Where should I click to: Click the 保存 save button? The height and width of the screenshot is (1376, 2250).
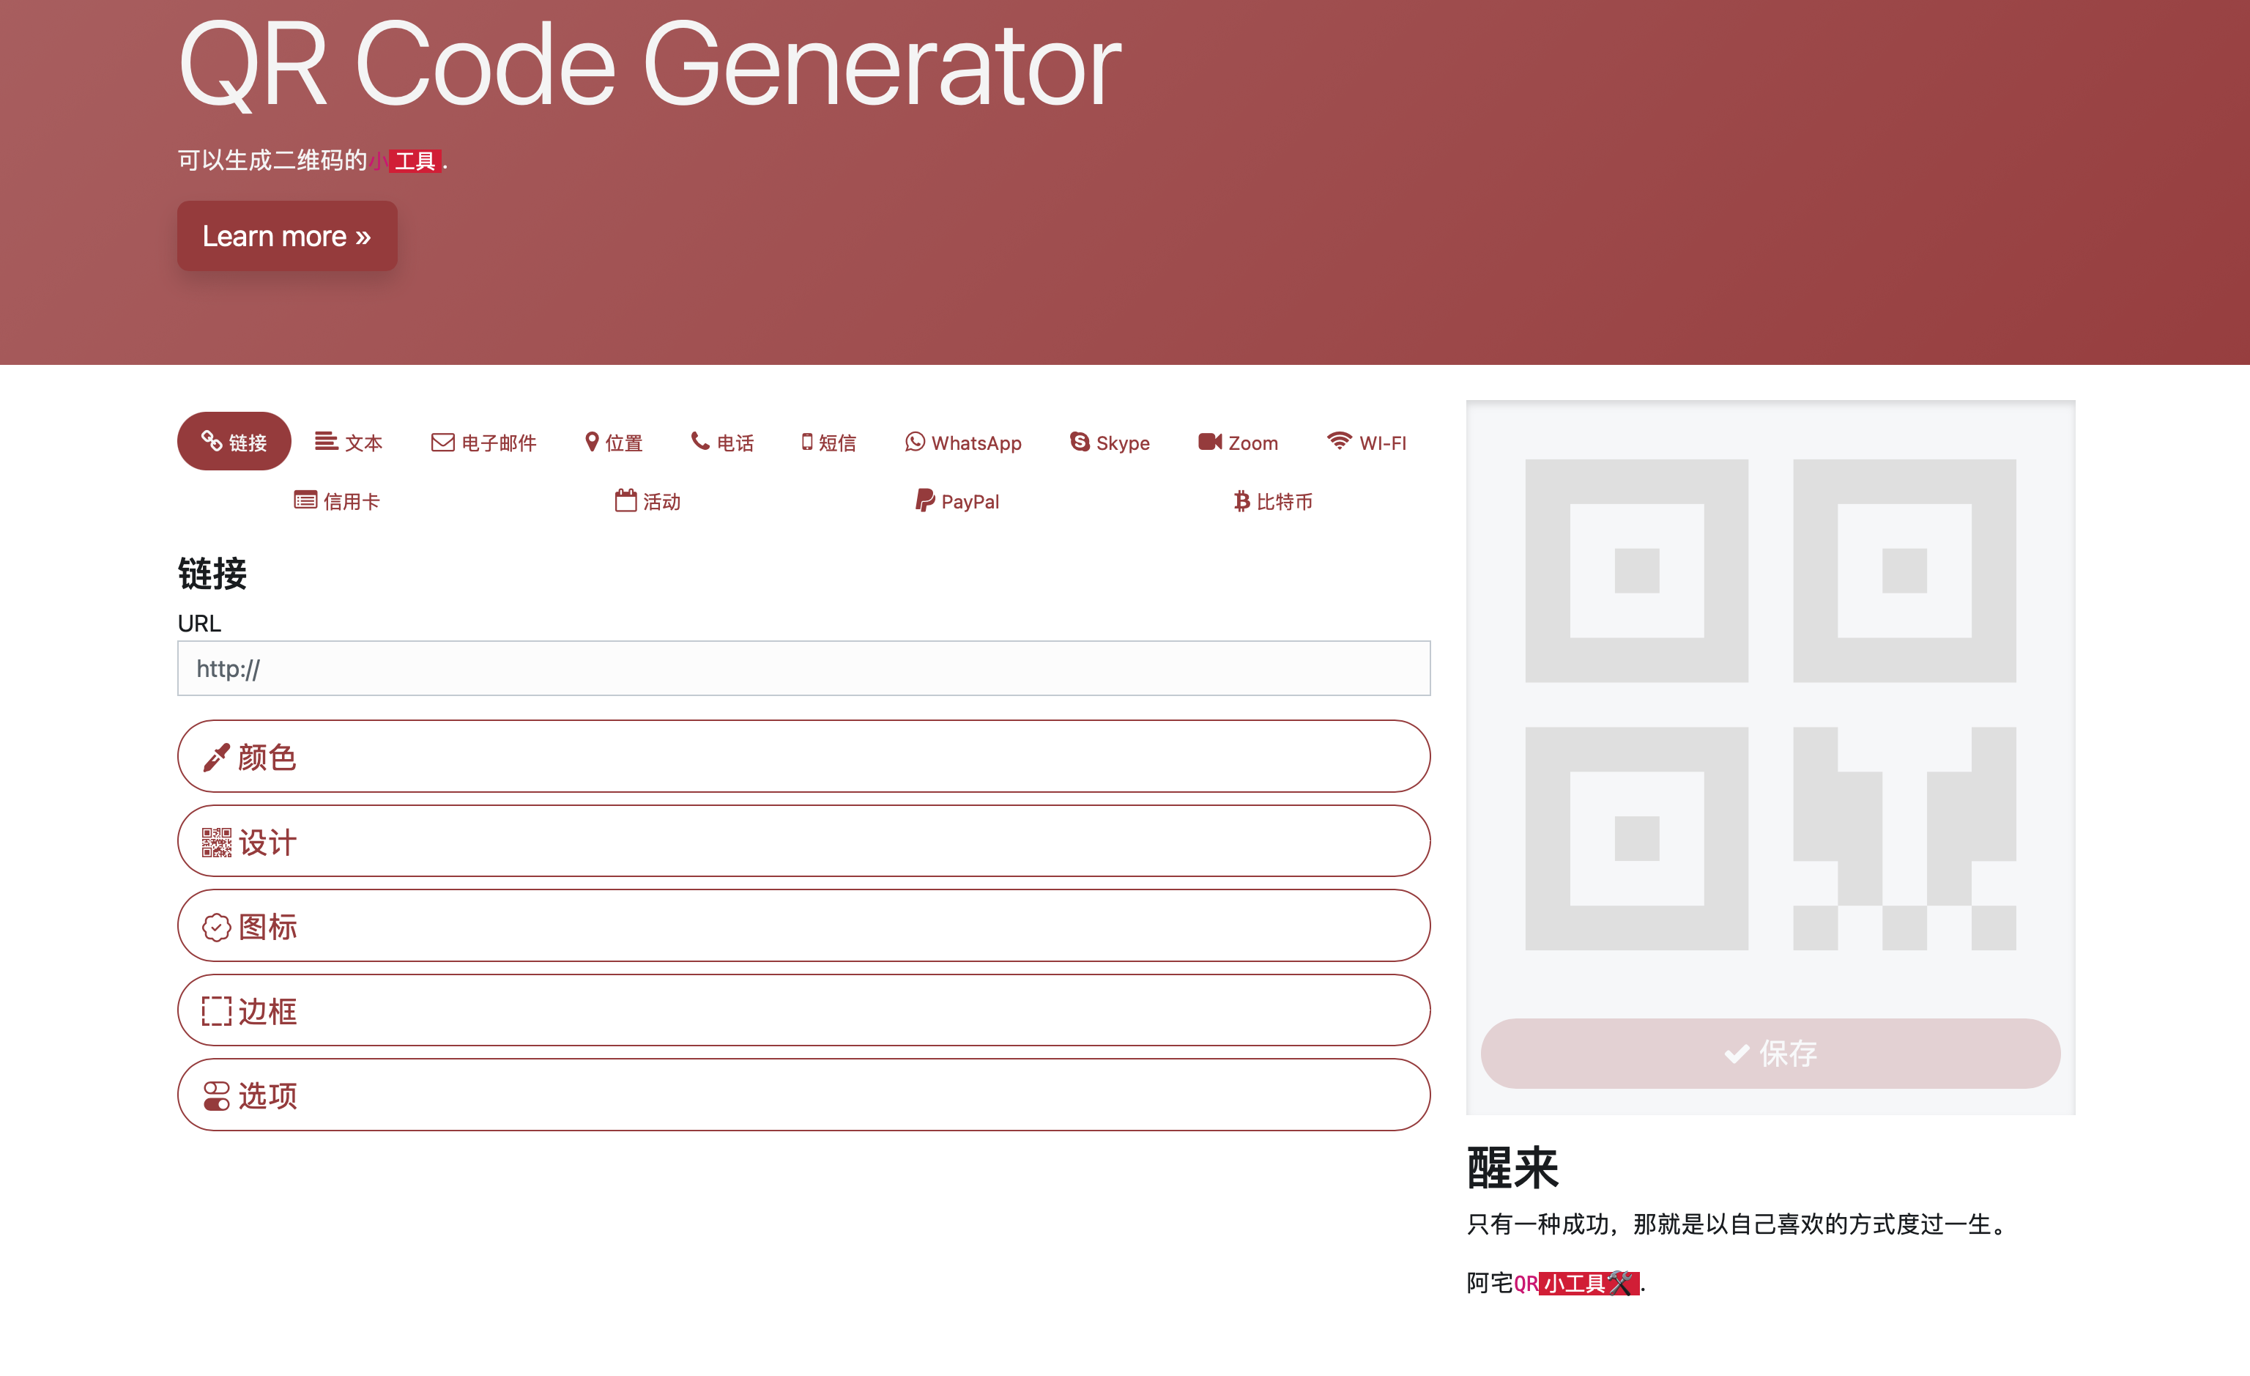click(x=1770, y=1054)
